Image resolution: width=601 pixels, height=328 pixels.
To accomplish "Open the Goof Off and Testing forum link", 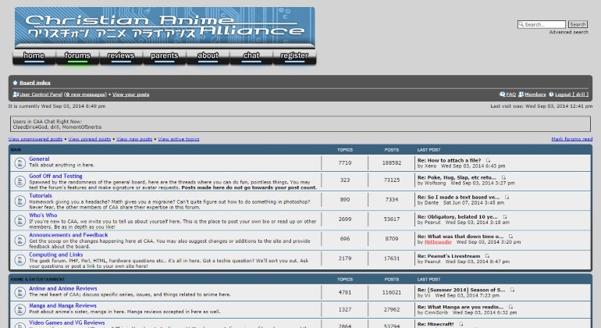I will pos(55,176).
